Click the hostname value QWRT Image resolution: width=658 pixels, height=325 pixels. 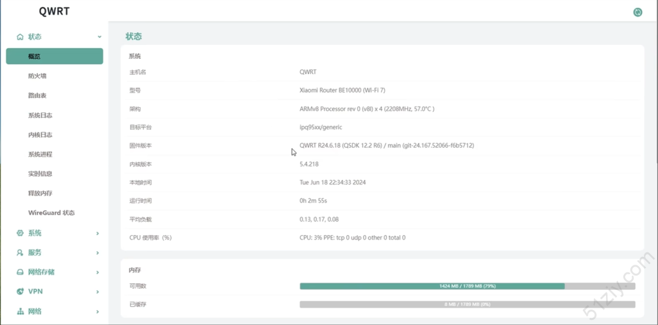coord(308,72)
